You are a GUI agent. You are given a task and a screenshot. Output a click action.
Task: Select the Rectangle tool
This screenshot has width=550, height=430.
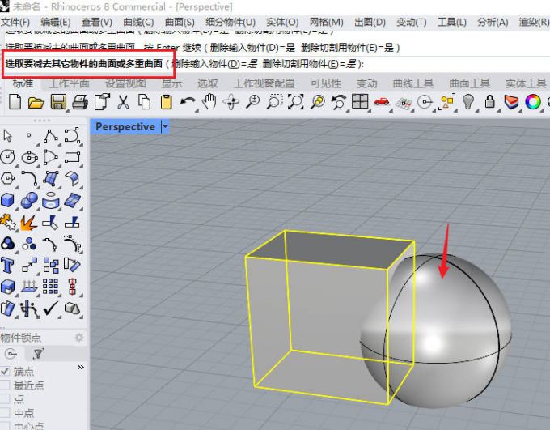[x=72, y=157]
